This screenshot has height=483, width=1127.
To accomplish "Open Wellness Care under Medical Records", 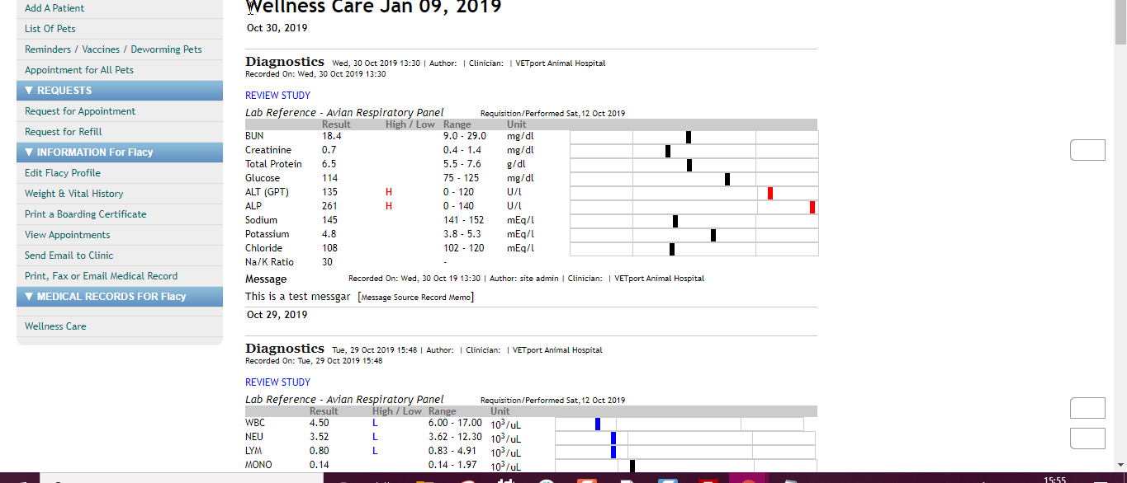I will coord(55,326).
